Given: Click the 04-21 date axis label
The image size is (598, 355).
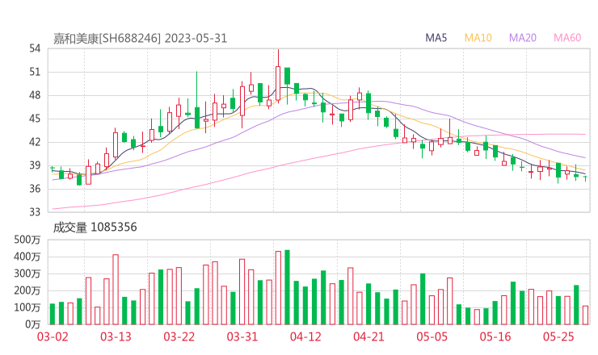Looking at the screenshot, I should tap(368, 336).
